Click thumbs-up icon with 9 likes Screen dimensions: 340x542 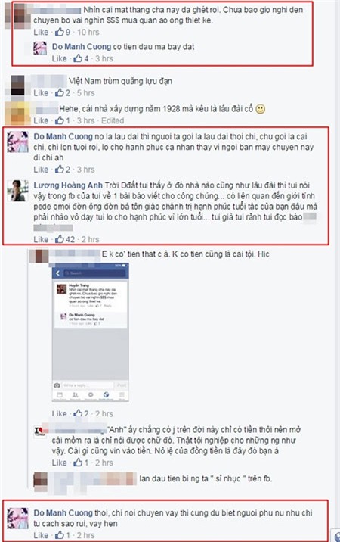pos(60,32)
